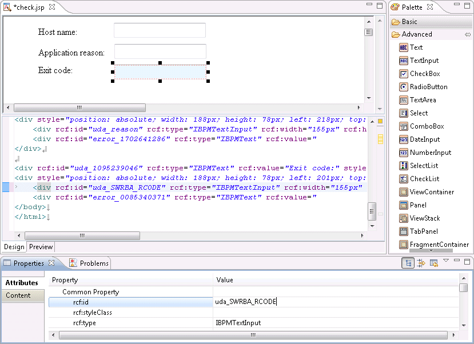Click the Common Property category row

[253, 292]
